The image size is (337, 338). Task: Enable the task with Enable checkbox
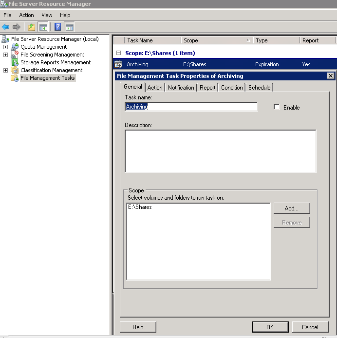[277, 107]
